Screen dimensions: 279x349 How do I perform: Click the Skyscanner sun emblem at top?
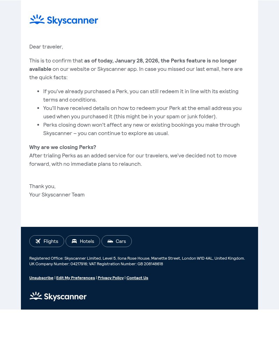point(37,20)
